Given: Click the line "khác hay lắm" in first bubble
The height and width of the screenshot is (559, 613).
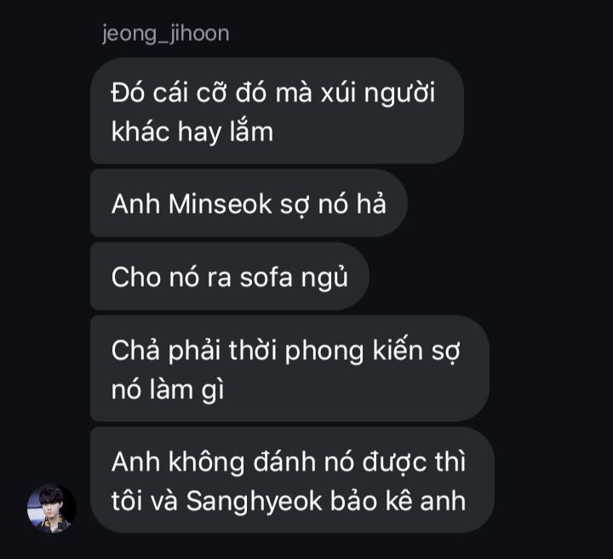Looking at the screenshot, I should coord(192,132).
